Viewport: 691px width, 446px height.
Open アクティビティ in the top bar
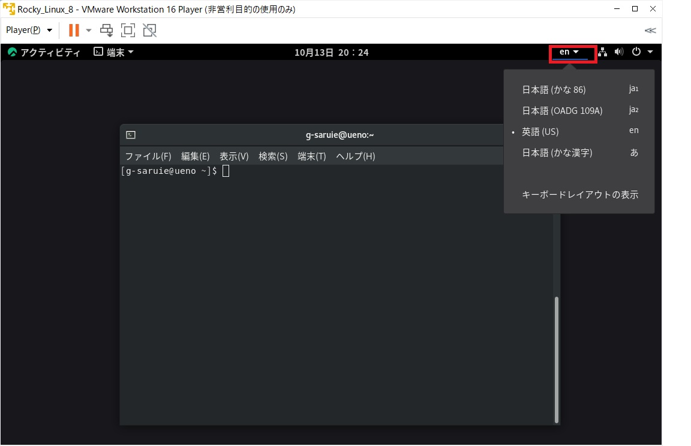tap(44, 52)
